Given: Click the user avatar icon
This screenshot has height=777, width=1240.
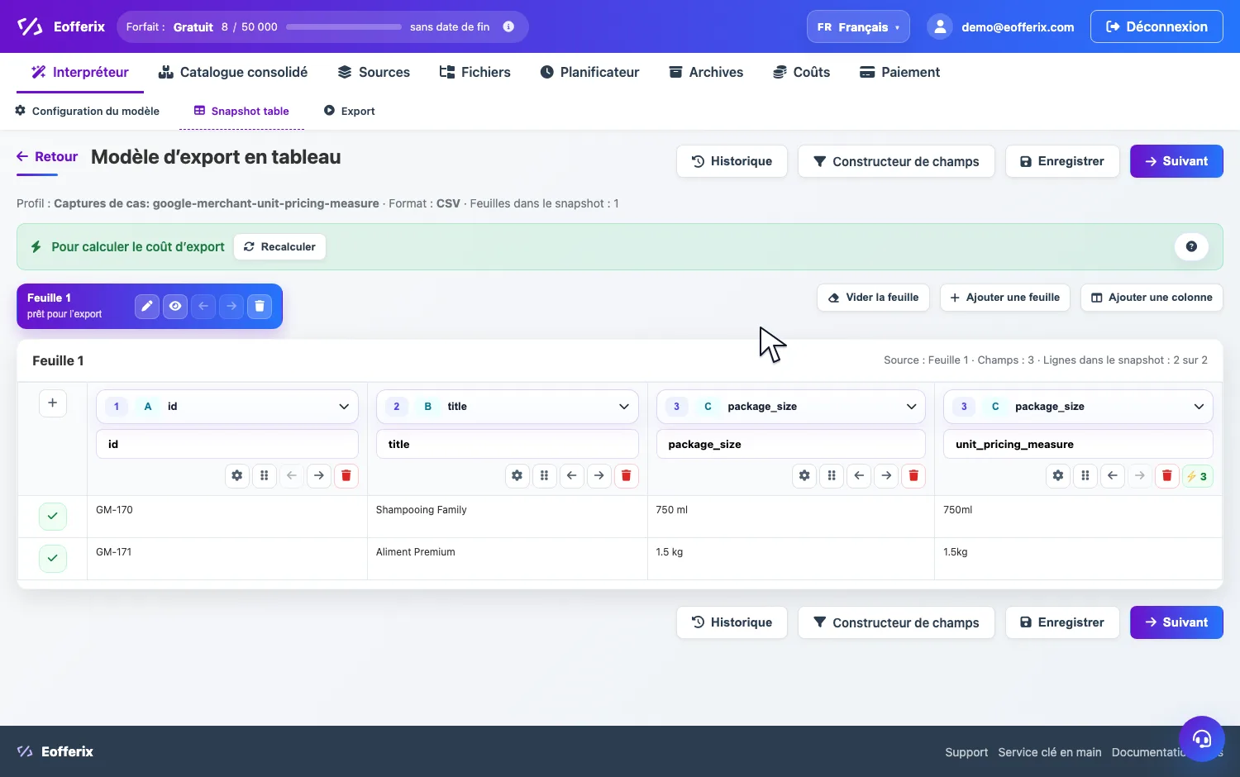Looking at the screenshot, I should pos(940,26).
